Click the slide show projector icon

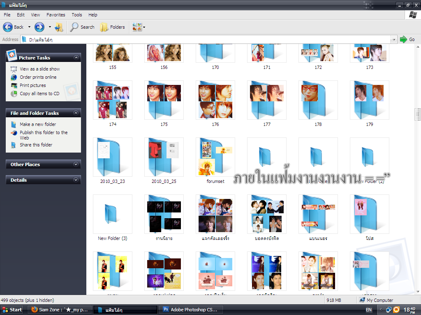coord(14,69)
